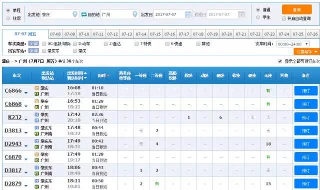Viewport: 320px width, 190px height.
Task: Open the departure date calendar icon
Action: click(188, 14)
